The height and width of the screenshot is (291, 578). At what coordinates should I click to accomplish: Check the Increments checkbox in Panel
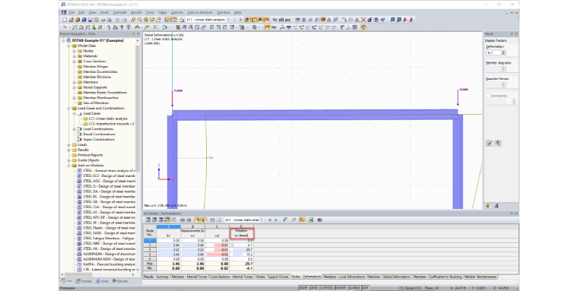coord(488,96)
